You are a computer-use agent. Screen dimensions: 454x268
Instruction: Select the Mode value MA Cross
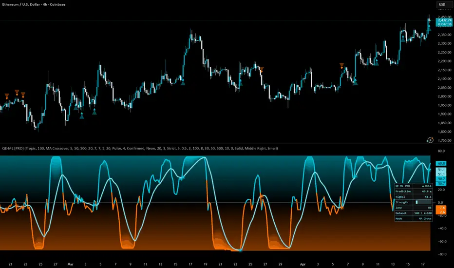coord(425,219)
